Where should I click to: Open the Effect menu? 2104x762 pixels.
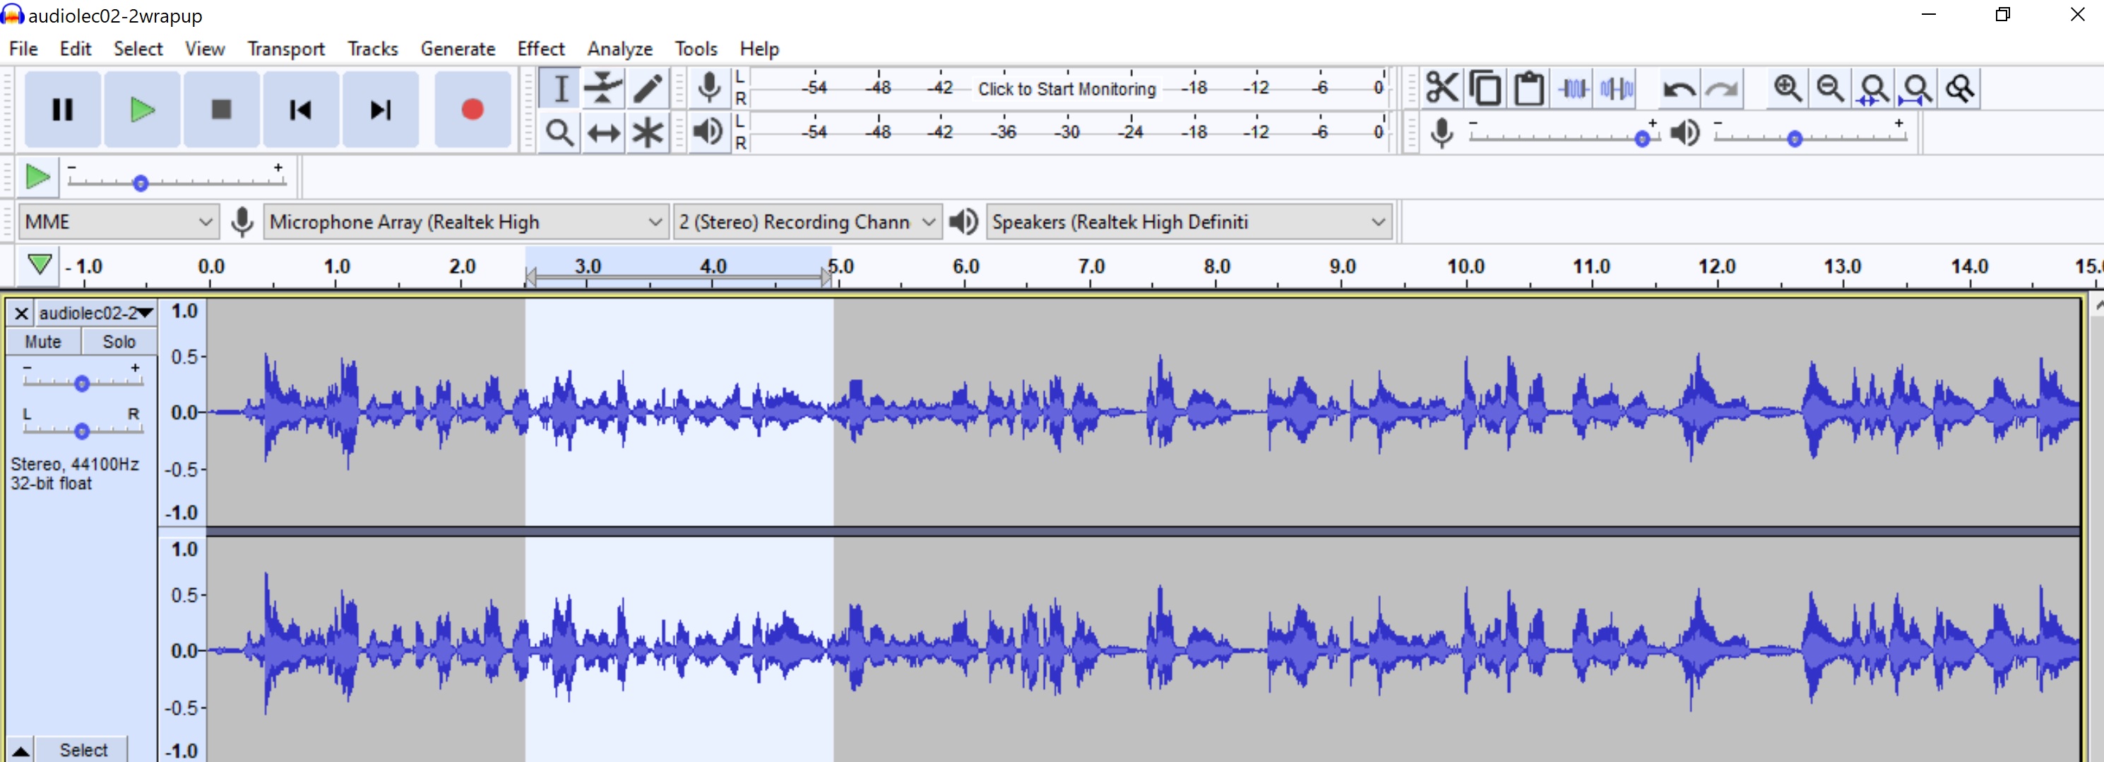[541, 49]
